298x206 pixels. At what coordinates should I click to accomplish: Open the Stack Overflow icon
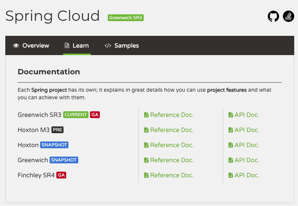click(289, 16)
